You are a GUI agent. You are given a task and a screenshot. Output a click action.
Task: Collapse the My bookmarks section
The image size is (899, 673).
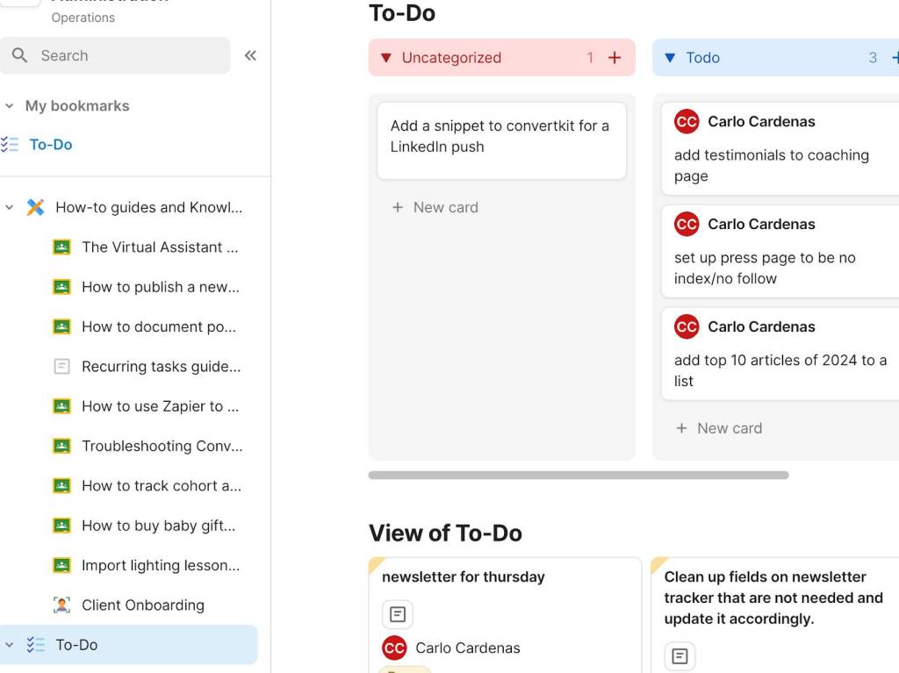(9, 105)
